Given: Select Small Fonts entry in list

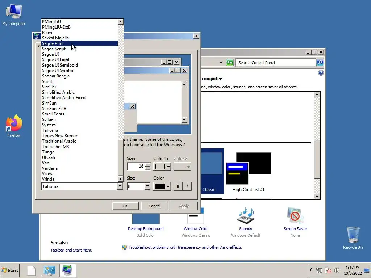Looking at the screenshot, I should [x=79, y=114].
